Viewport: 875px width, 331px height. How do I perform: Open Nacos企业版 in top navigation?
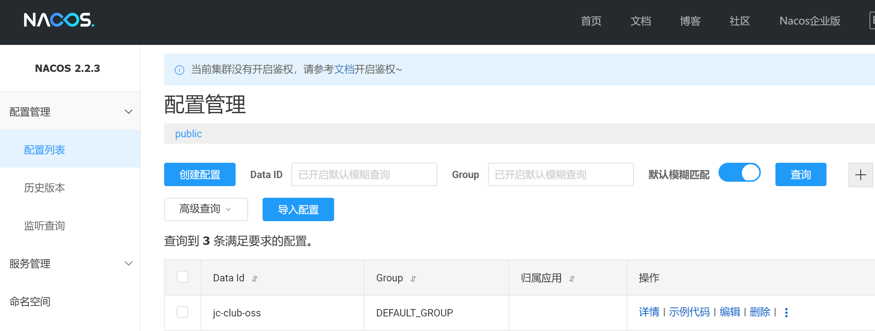(x=810, y=21)
